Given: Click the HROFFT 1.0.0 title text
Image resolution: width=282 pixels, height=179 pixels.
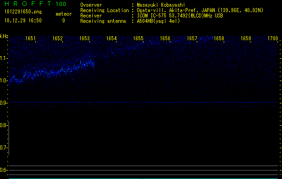Looking at the screenshot, I should point(35,4).
